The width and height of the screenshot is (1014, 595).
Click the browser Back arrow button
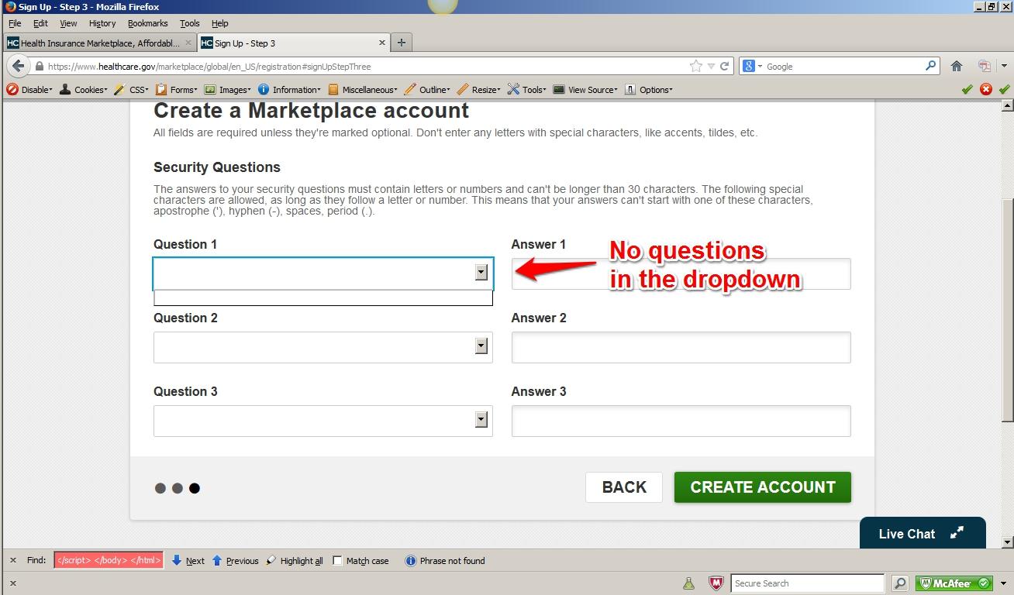coord(19,67)
